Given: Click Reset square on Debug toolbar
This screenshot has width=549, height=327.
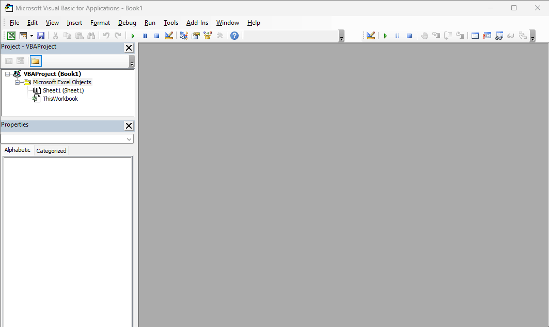Looking at the screenshot, I should pos(410,36).
